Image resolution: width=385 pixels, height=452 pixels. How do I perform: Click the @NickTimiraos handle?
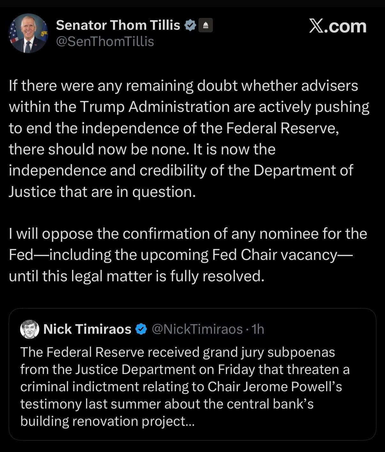click(197, 329)
